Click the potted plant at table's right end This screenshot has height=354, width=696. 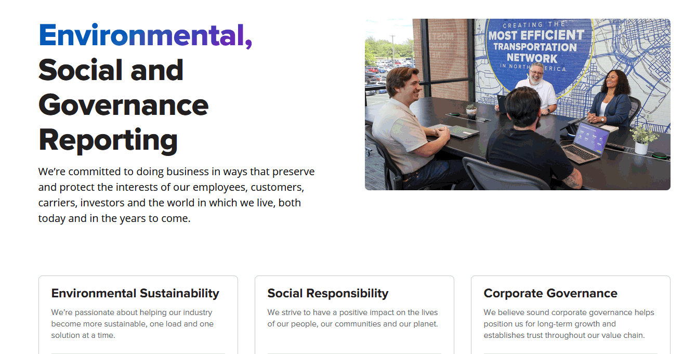point(643,139)
